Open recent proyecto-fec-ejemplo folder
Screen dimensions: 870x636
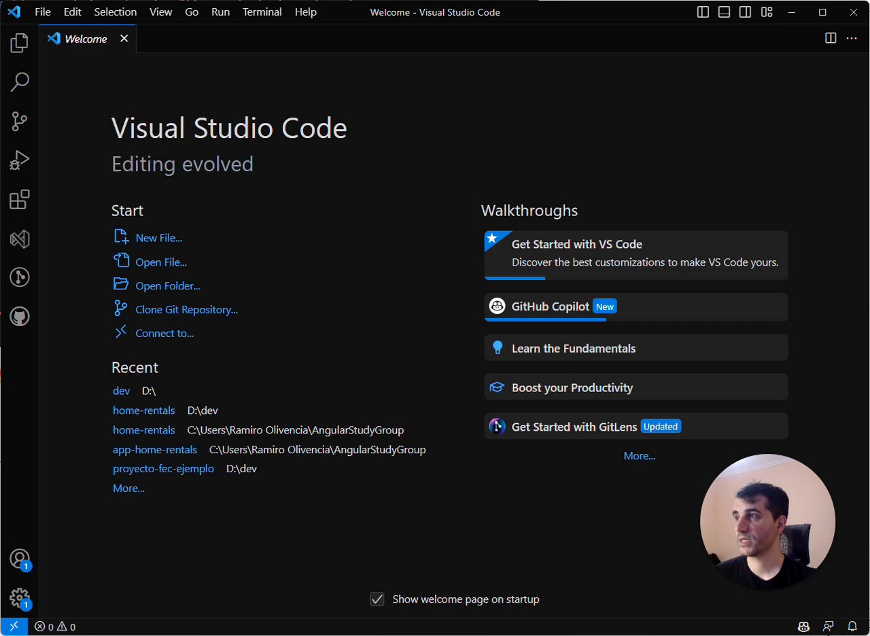(x=163, y=469)
